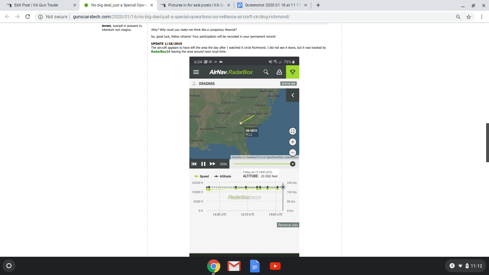Click the 08-0835 PC12 aircraft label
The height and width of the screenshot is (275, 489).
pos(251,132)
